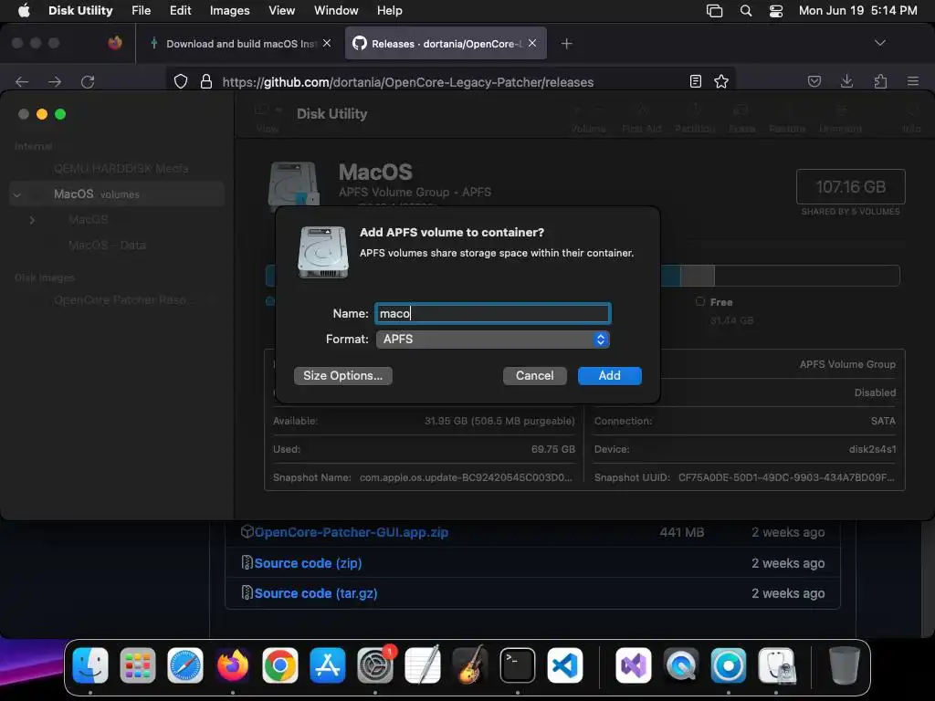Open Terminal from the Dock
This screenshot has height=701, width=935.
click(x=517, y=664)
